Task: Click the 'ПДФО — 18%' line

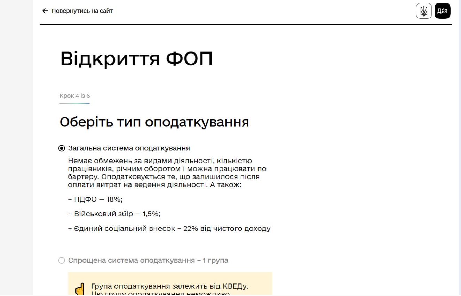Action: coord(95,199)
